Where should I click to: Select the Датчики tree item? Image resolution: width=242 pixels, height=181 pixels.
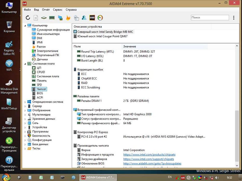[x=40, y=59]
